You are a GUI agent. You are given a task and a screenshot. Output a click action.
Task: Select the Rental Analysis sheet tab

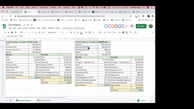[x=25, y=101]
